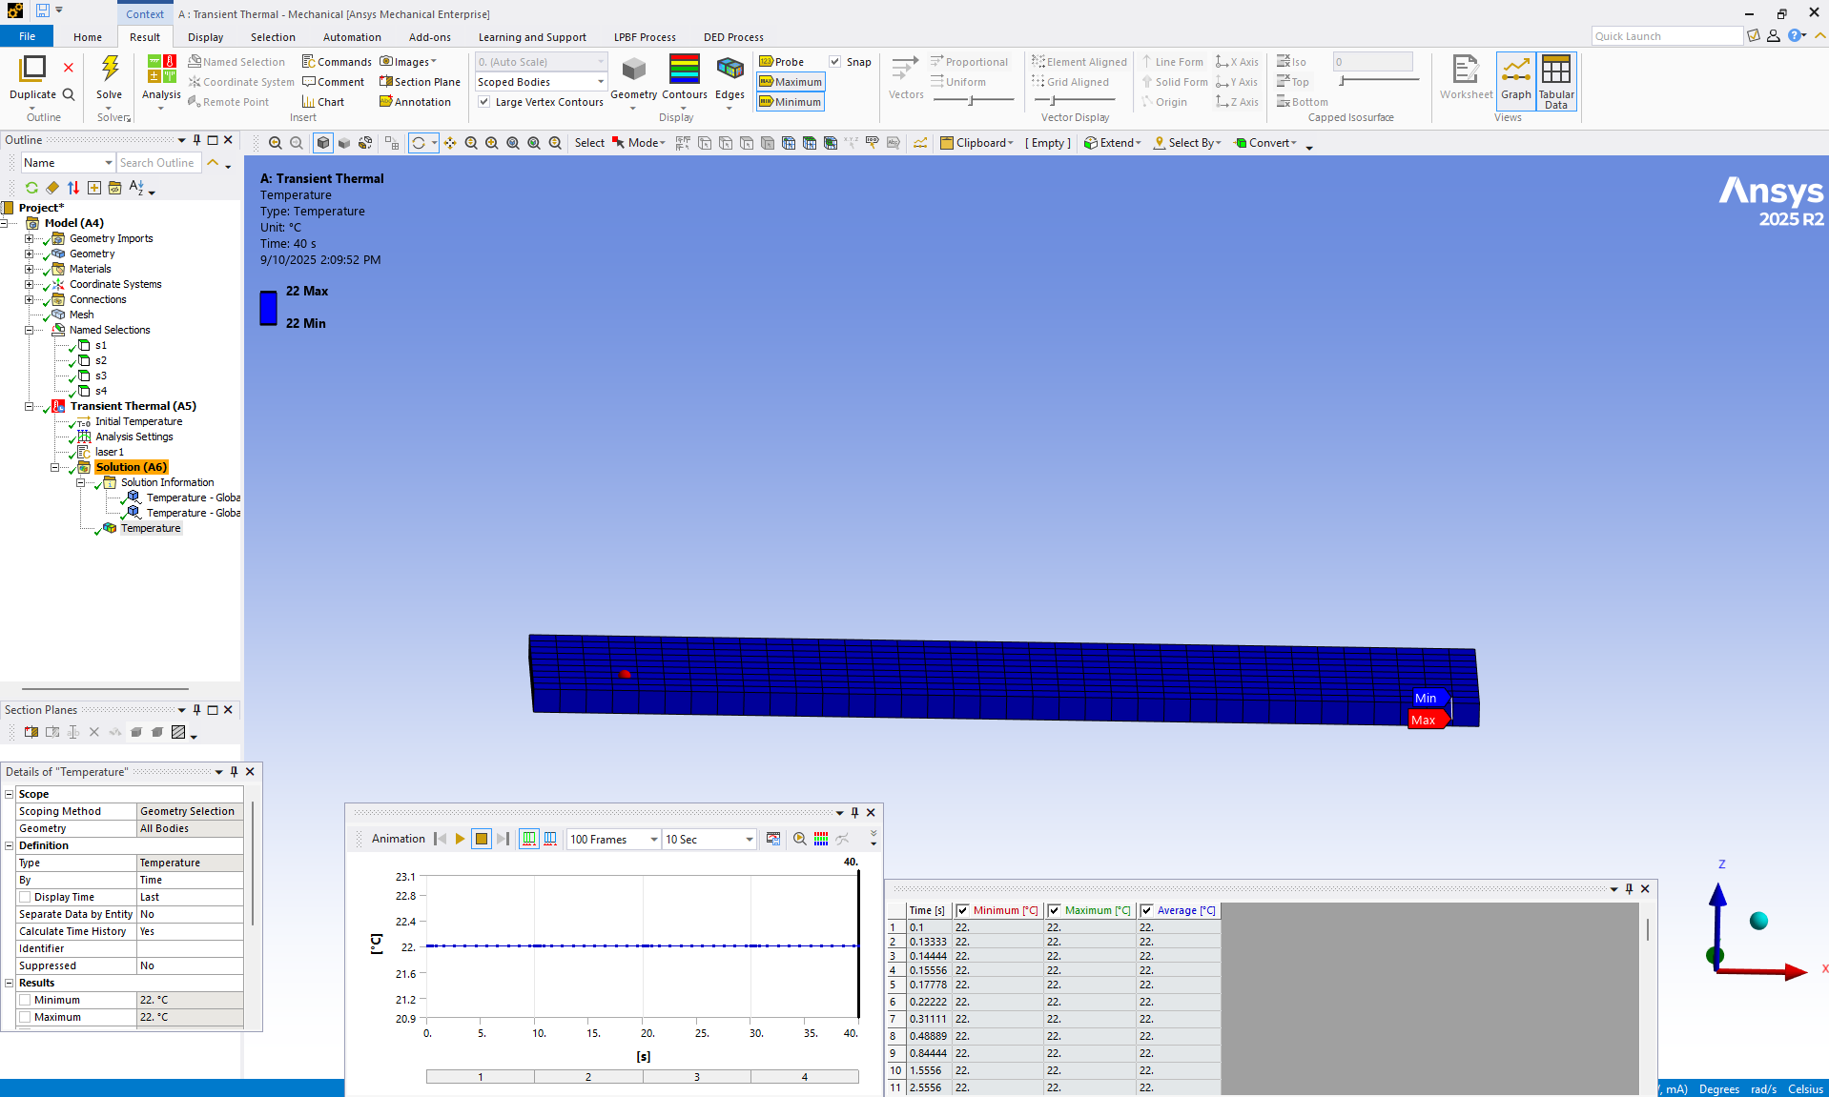Open the Clipboard dropdown menu

pyautogui.click(x=976, y=143)
